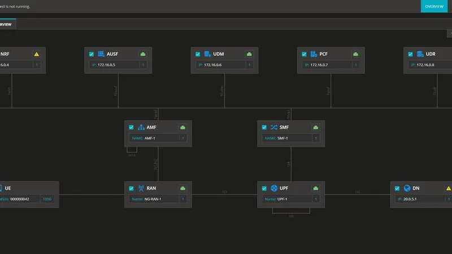452x254 pixels.
Task: Click the SMF name field SMF-1
Action: (x=287, y=138)
